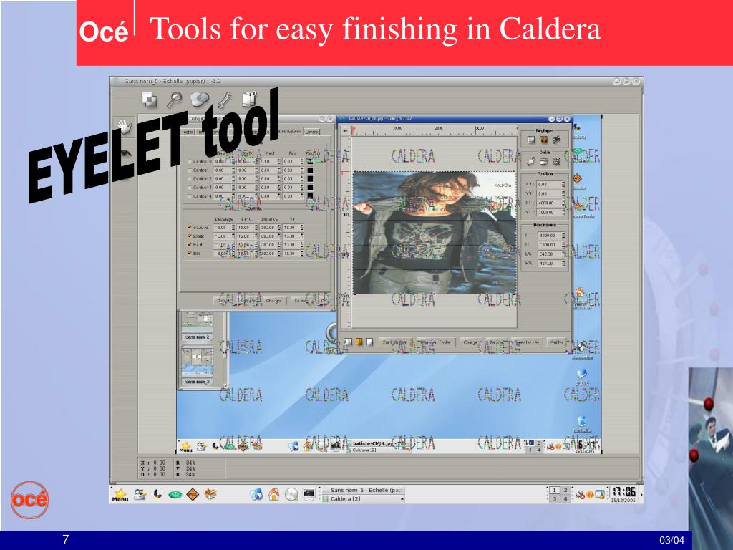The width and height of the screenshot is (733, 550).
Task: Click the phone icon on bottom taskbar
Action: coord(157,494)
